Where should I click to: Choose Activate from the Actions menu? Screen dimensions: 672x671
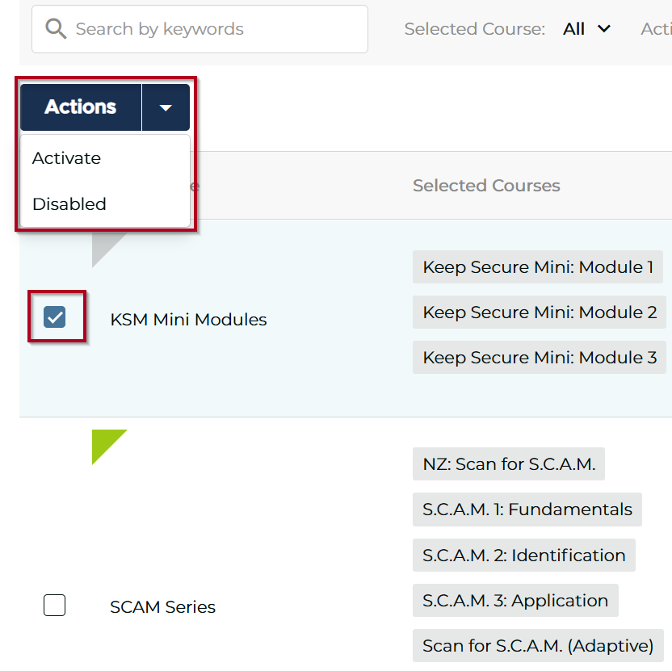point(66,158)
